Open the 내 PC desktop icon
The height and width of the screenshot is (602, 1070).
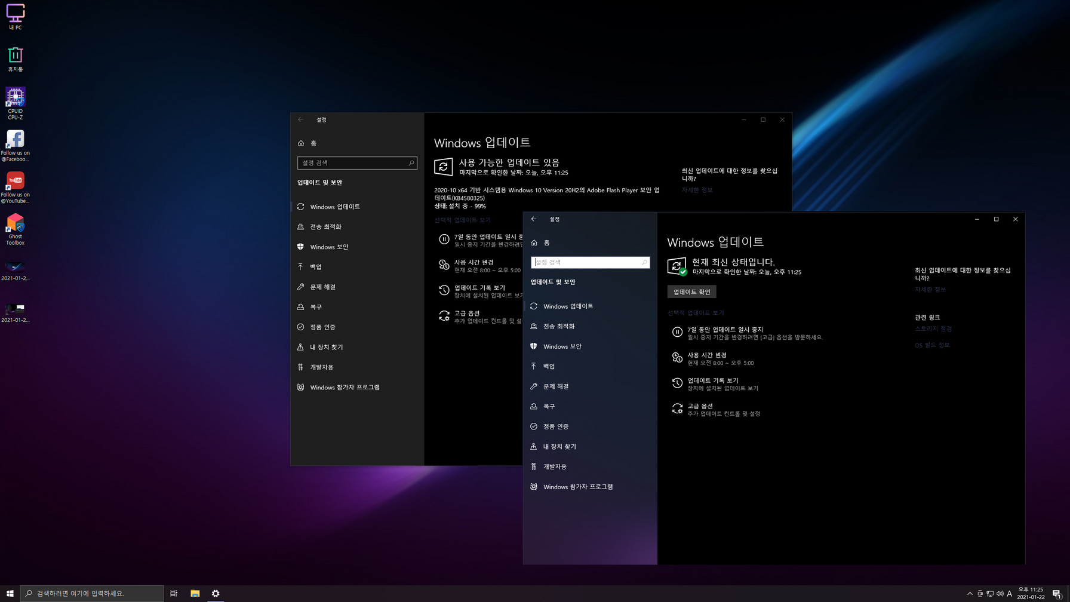[x=15, y=17]
